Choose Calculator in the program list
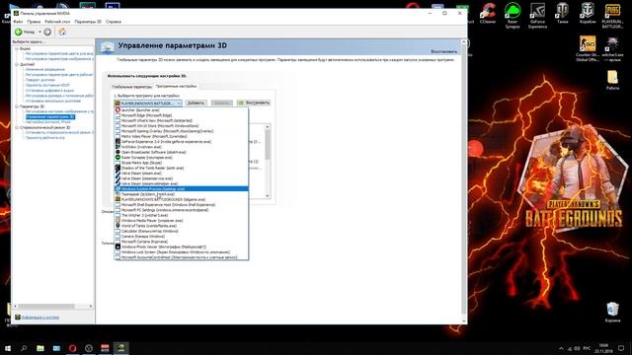632x355 pixels. (x=182, y=231)
